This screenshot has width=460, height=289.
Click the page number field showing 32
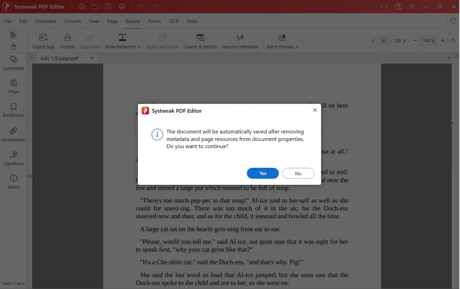pos(384,40)
